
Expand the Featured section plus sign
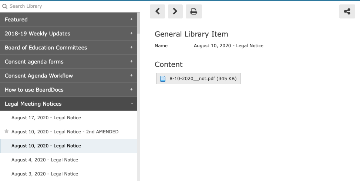click(131, 19)
